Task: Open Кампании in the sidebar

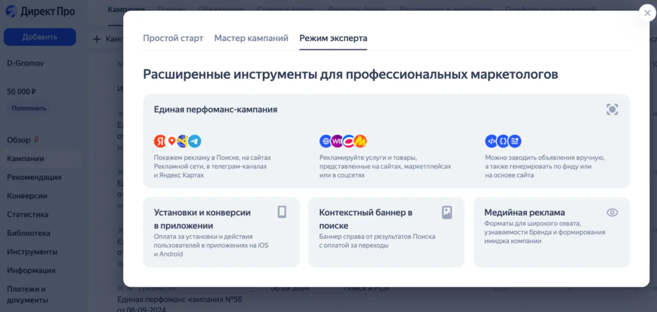Action: coord(25,158)
